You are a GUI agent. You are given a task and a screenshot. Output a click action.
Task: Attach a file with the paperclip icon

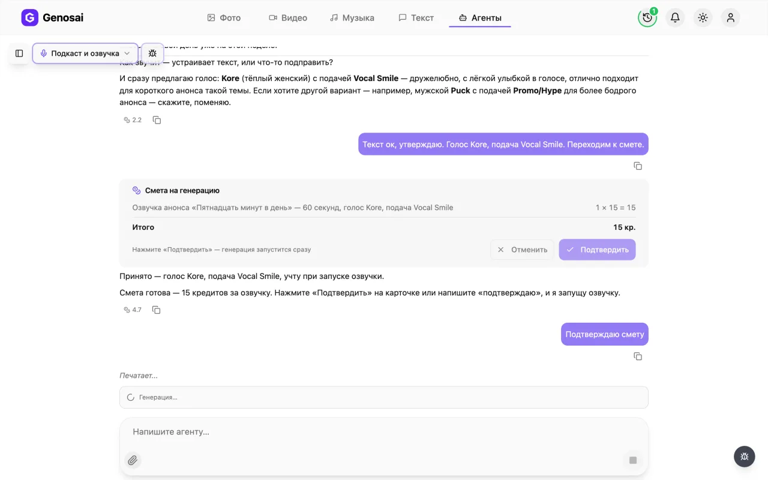pyautogui.click(x=133, y=460)
